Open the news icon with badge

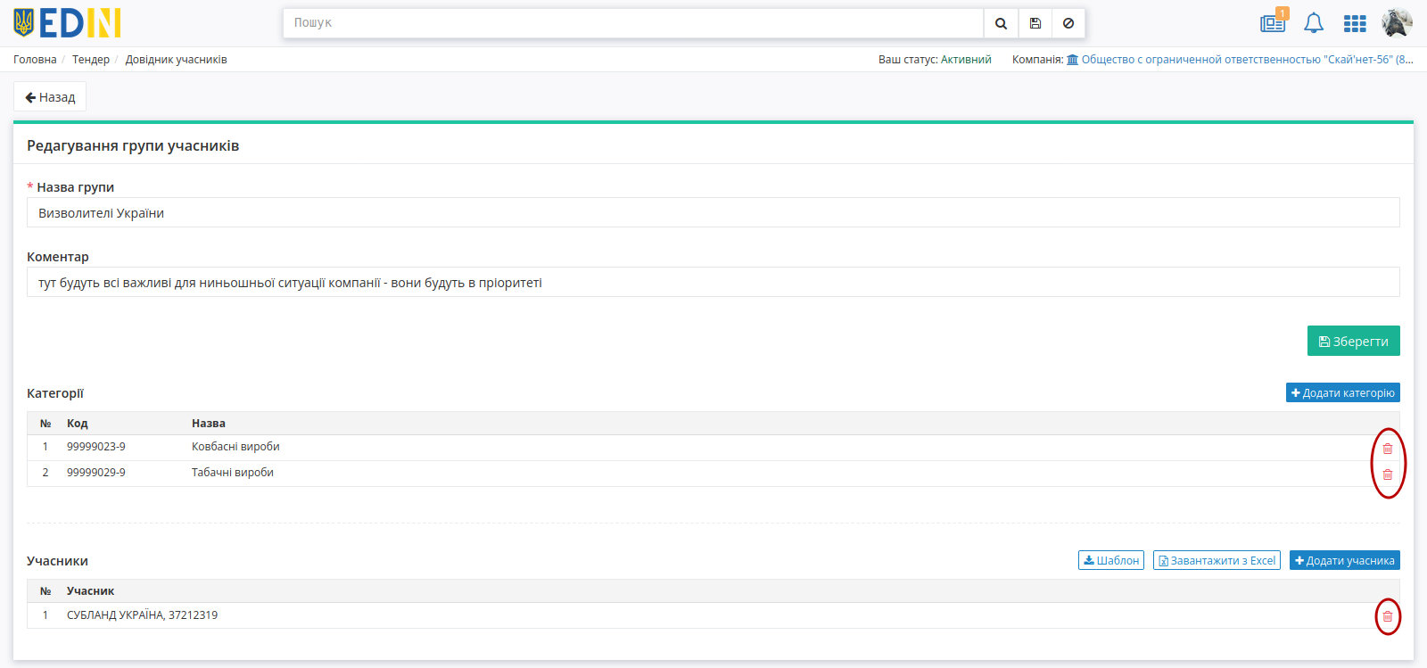[1273, 23]
